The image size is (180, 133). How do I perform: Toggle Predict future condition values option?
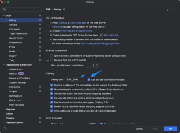[51, 107]
